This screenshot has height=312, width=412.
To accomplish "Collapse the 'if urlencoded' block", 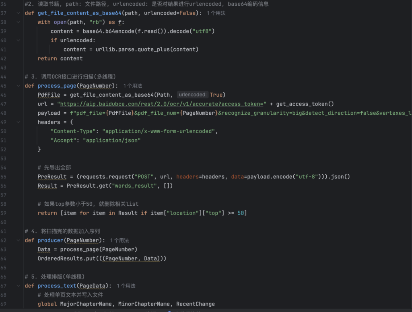I will (x=19, y=40).
